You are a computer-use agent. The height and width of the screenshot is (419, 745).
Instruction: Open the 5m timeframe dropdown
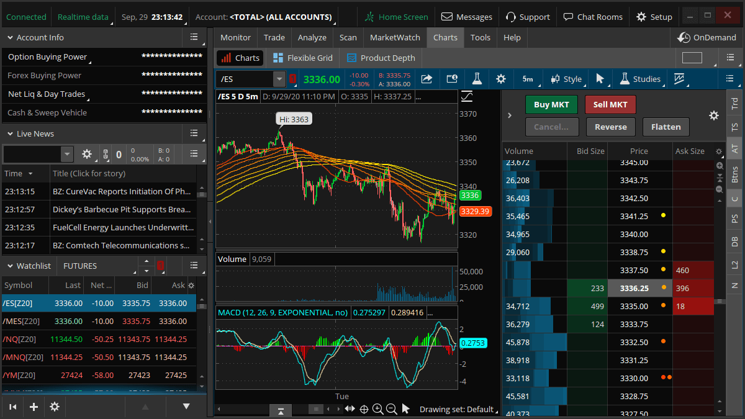coord(528,79)
